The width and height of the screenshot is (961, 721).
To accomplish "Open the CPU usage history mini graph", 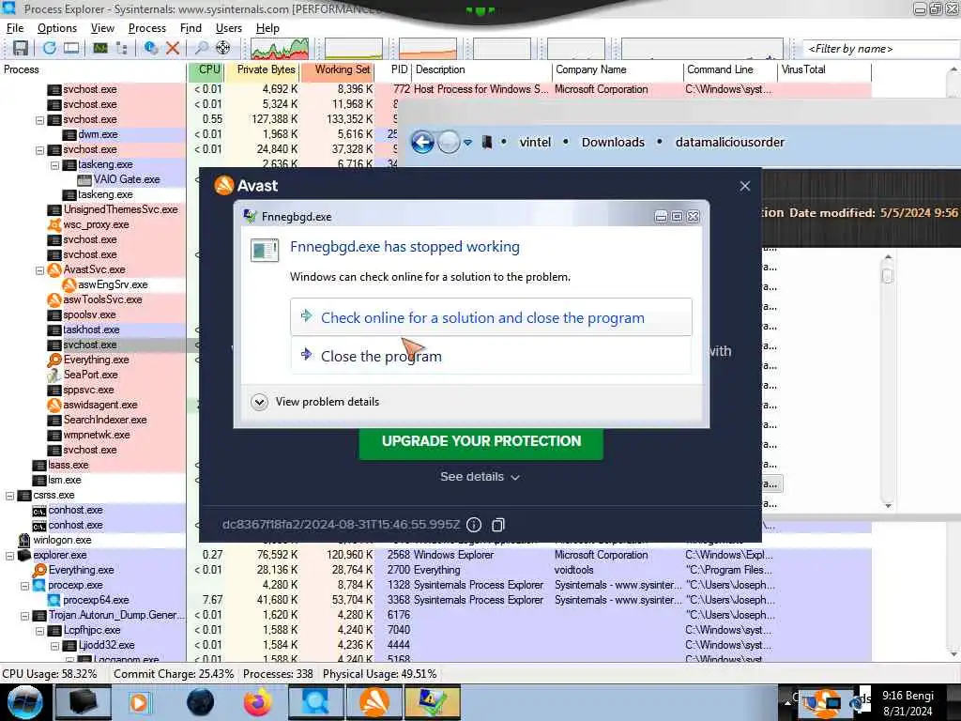I will coord(280,49).
